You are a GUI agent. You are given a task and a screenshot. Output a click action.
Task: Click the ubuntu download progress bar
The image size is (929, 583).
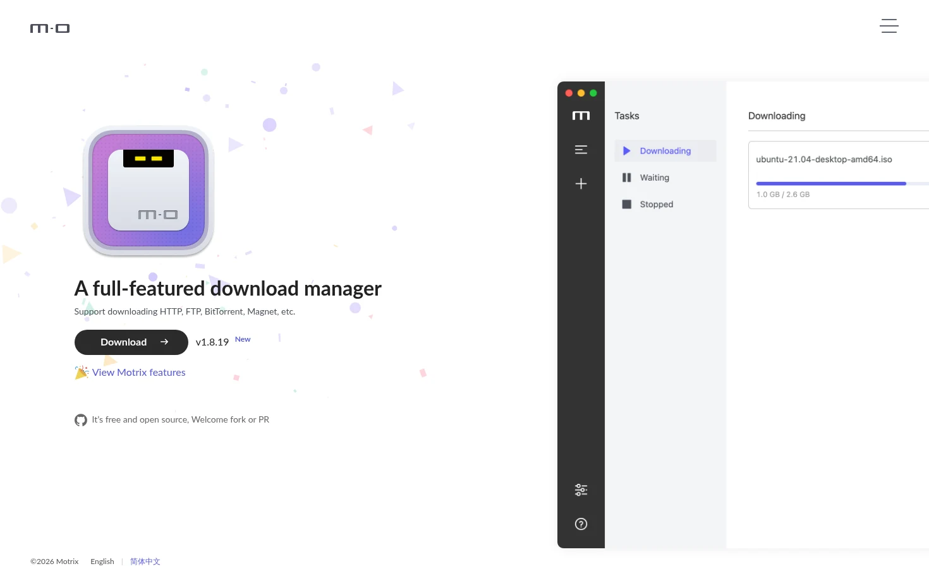842,183
